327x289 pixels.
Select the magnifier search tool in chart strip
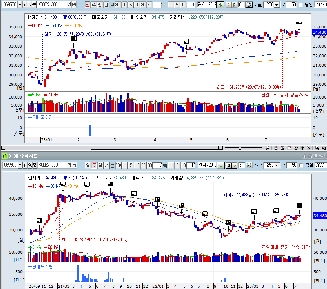[309, 148]
